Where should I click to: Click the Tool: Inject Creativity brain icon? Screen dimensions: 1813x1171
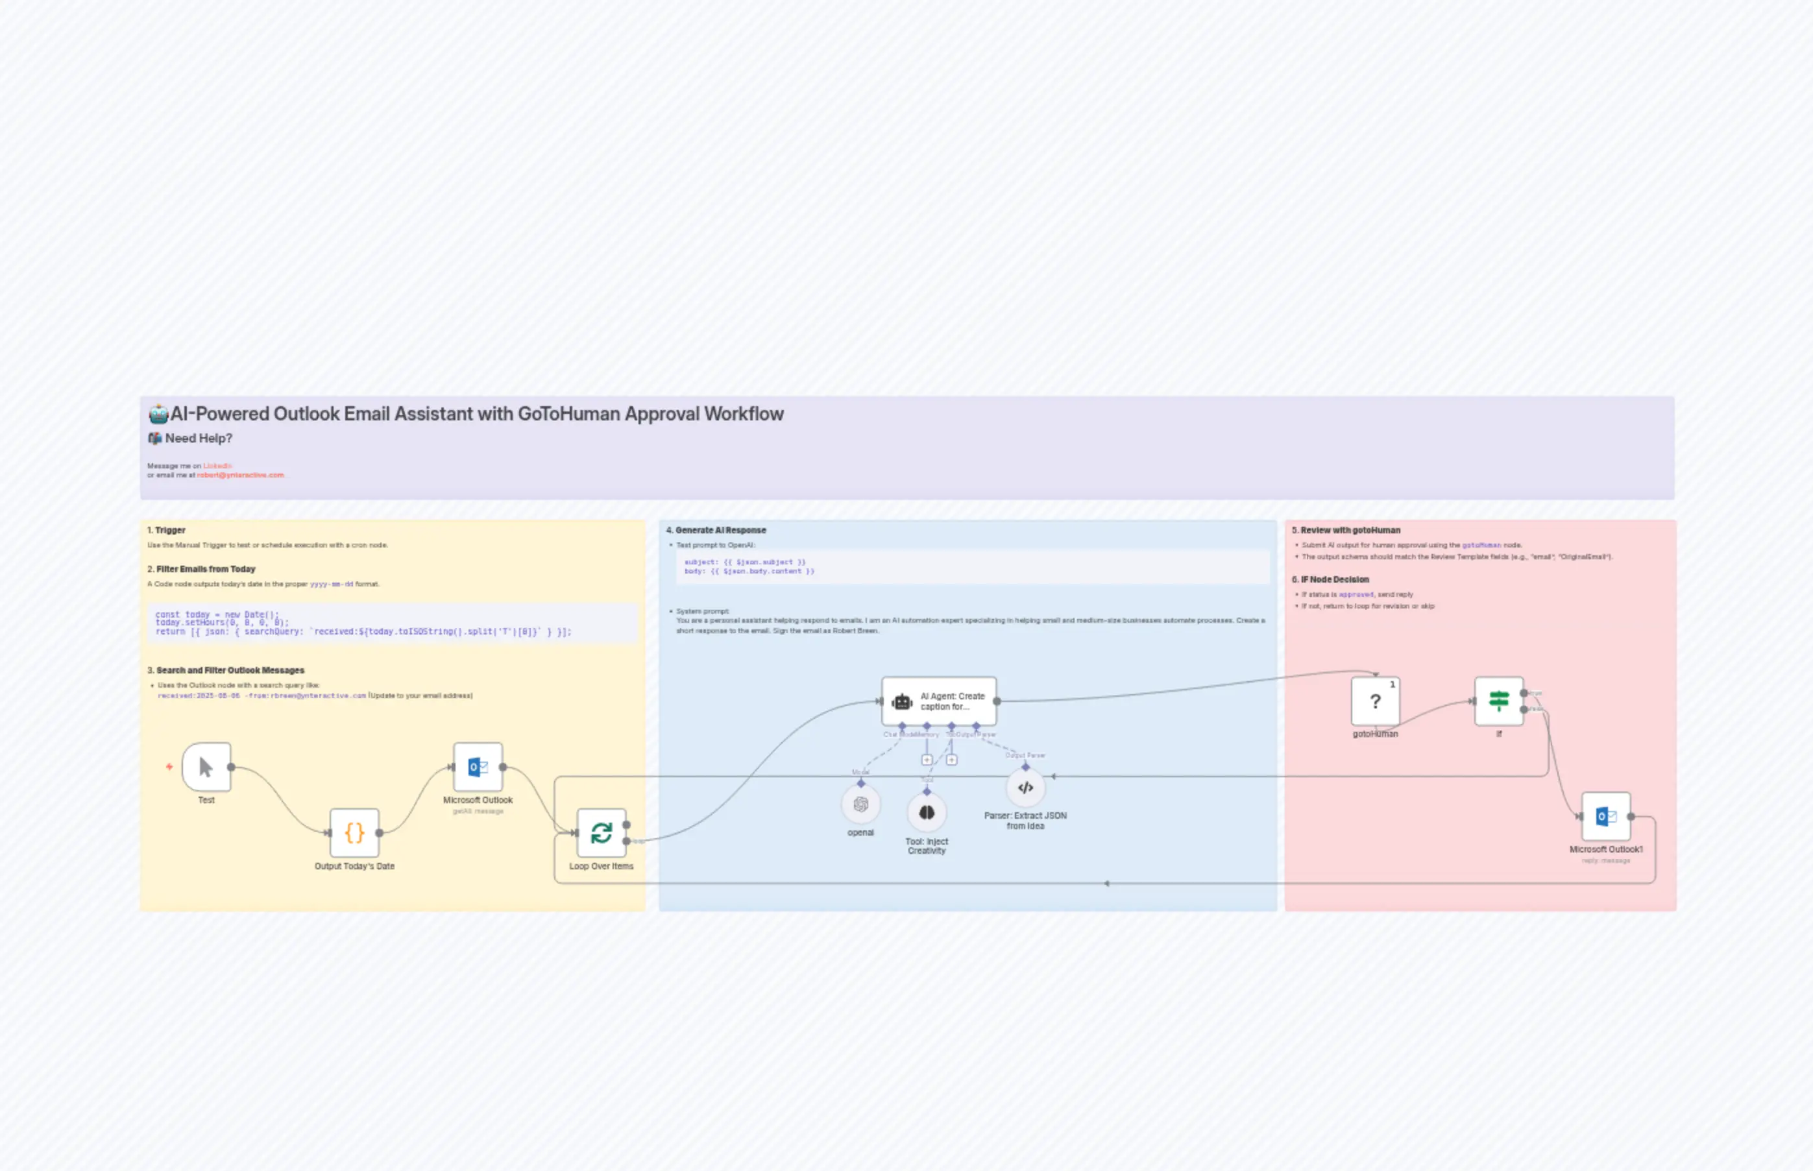[926, 813]
